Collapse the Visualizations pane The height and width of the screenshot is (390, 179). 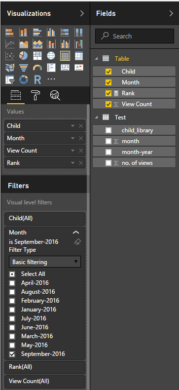pyautogui.click(x=82, y=13)
